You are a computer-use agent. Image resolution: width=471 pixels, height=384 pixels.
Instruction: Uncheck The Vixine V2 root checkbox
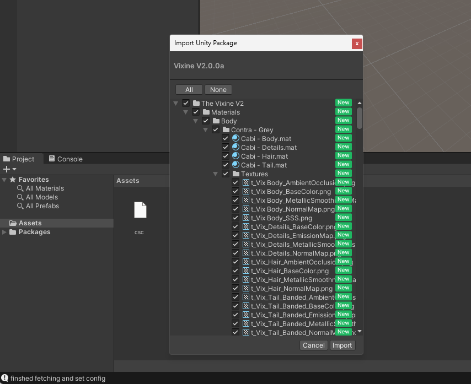click(186, 104)
